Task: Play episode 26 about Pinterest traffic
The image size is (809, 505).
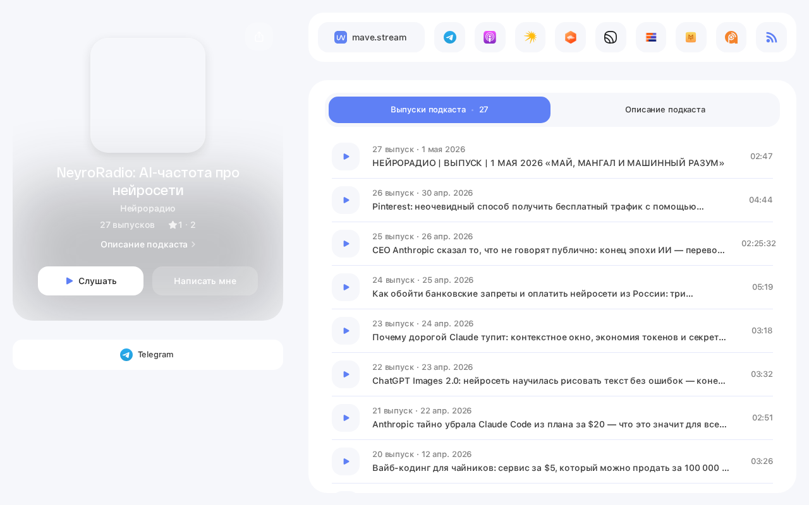Action: (346, 200)
